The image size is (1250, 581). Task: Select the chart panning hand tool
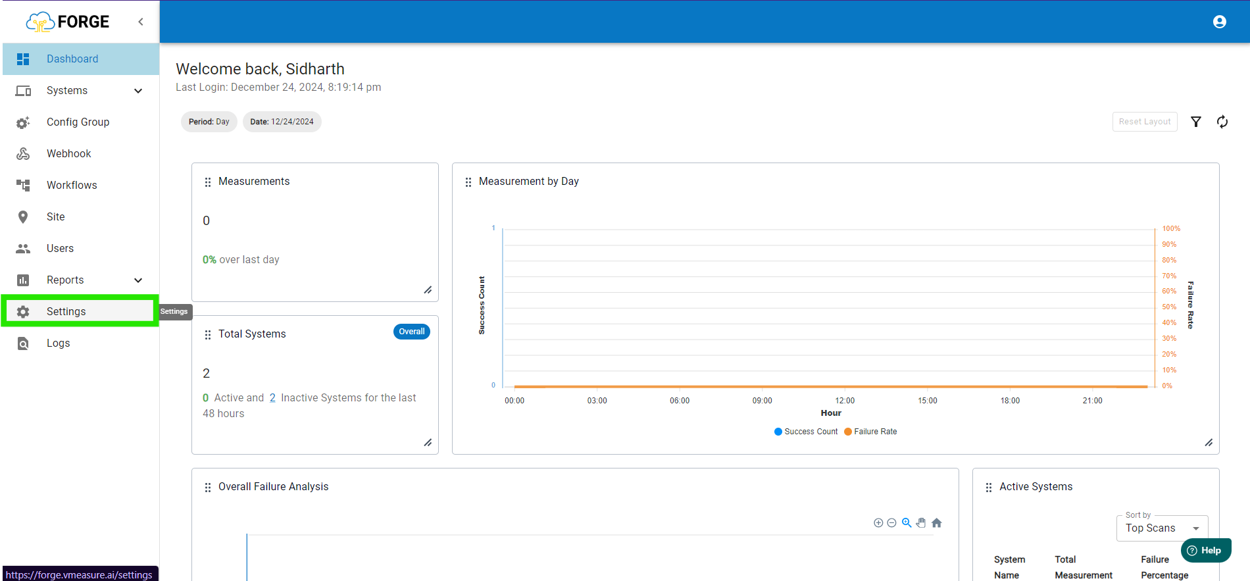point(921,523)
